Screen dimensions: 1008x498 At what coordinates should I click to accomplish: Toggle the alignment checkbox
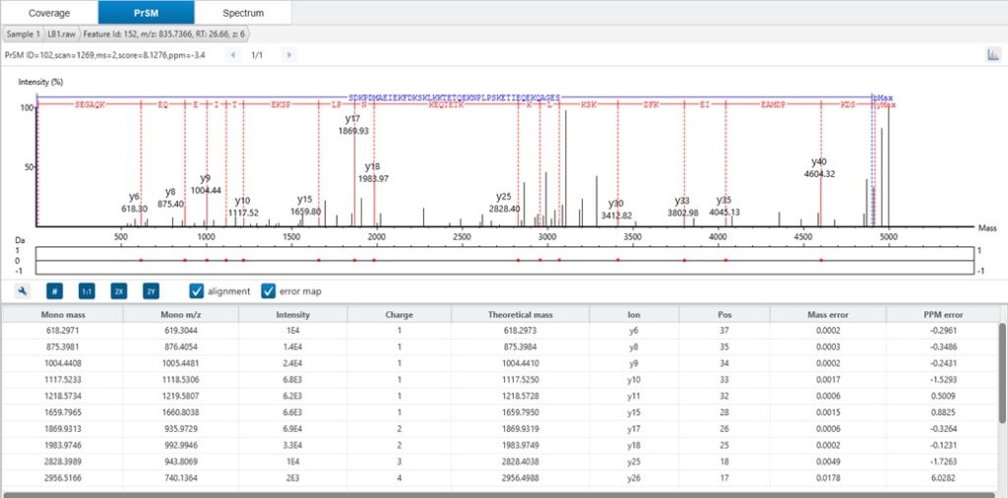tap(197, 291)
